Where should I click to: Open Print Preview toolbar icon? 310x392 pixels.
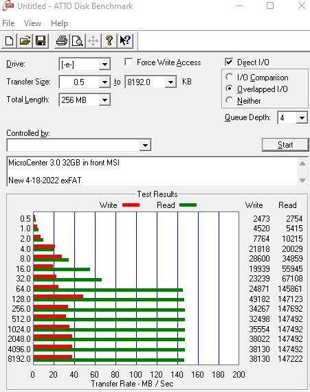[78, 41]
